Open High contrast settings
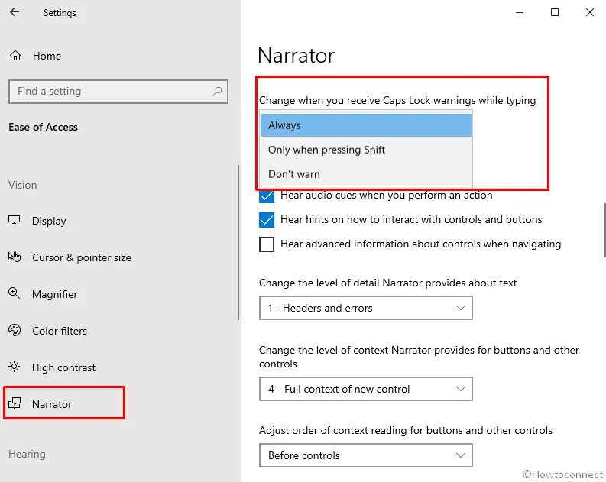Screen dimensions: 606x482 63,367
